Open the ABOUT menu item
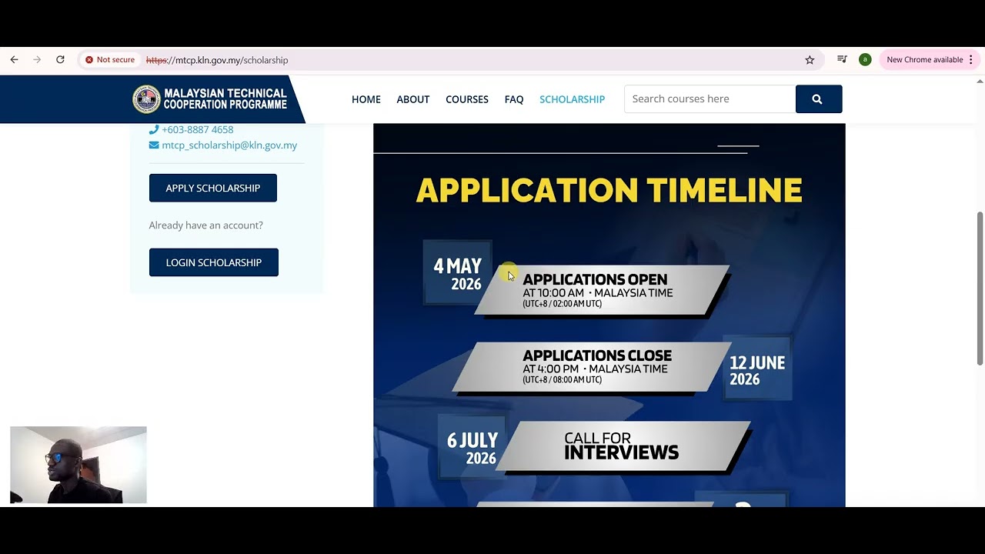Screen dimensions: 985x554 tap(413, 99)
